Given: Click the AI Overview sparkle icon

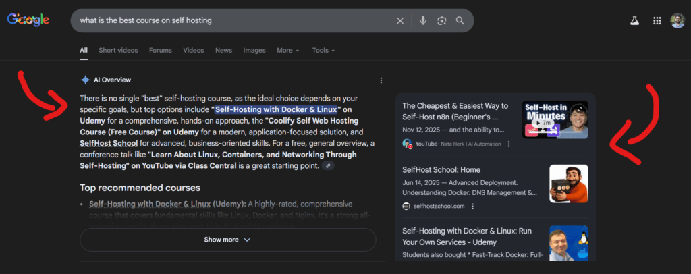Looking at the screenshot, I should tap(85, 80).
